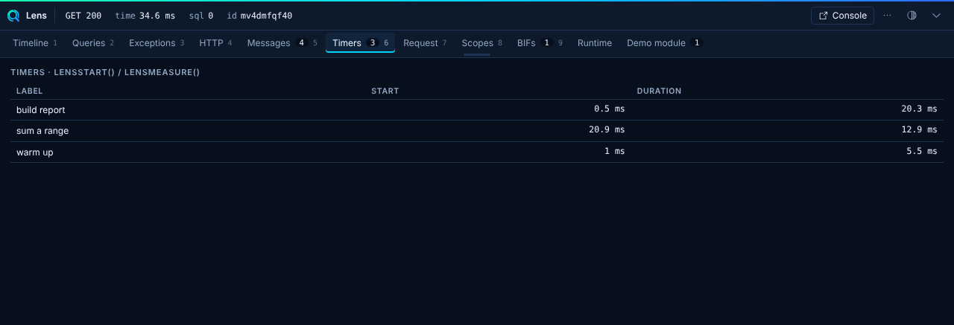This screenshot has height=325, width=954.
Task: Open the BIFs tab
Action: tap(540, 43)
